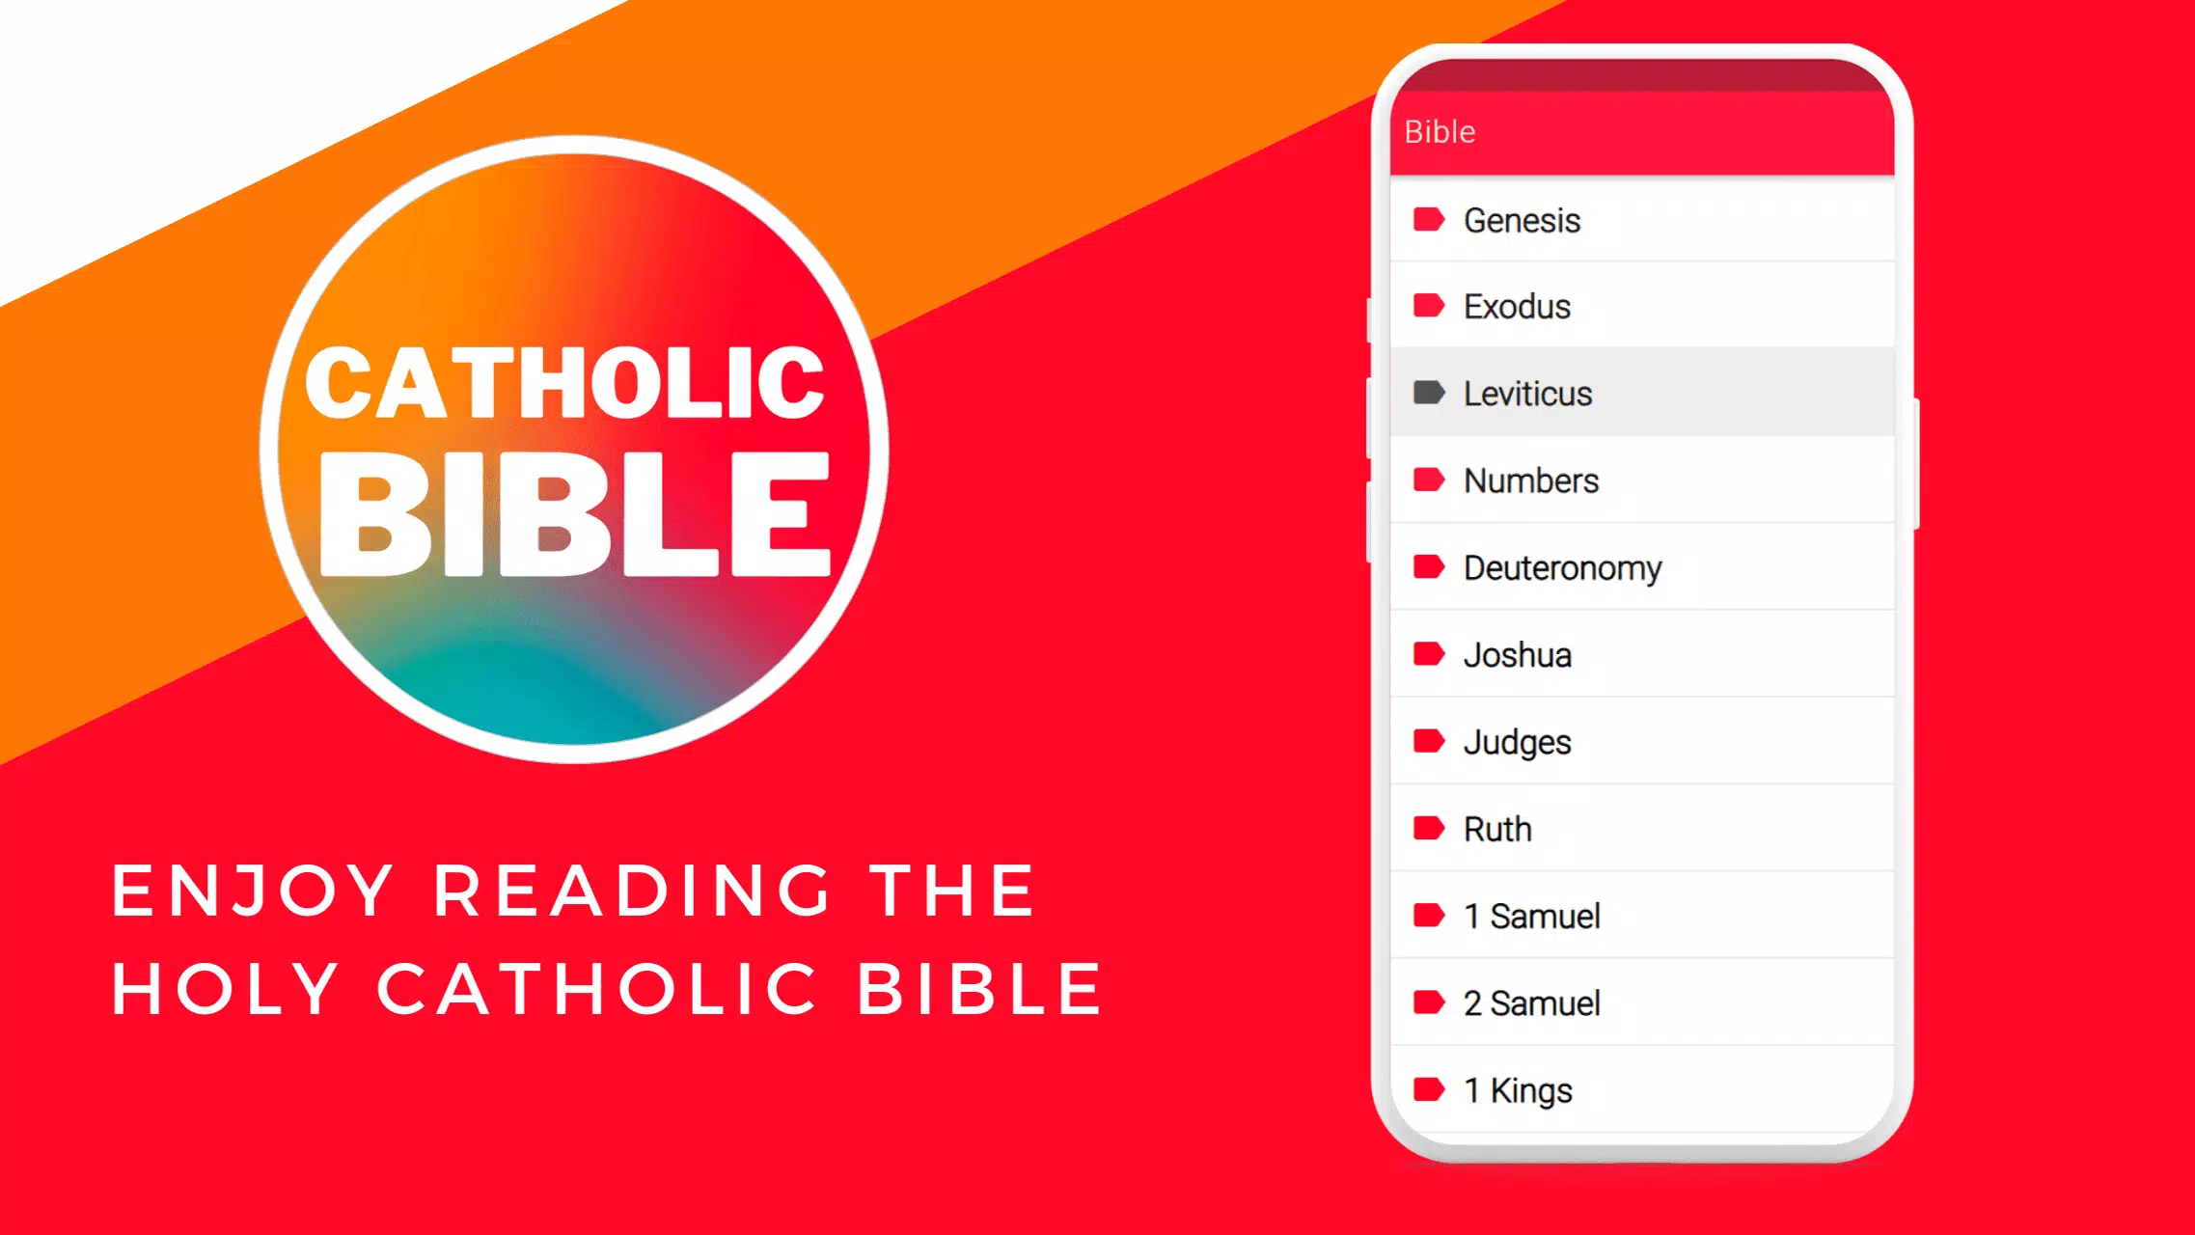Screen dimensions: 2195x1235
Task: Select the Deuteronomy book icon
Action: coord(1428,567)
